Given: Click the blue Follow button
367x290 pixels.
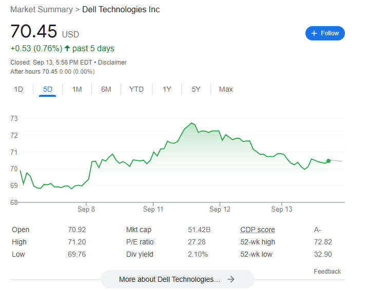Looking at the screenshot, I should pyautogui.click(x=324, y=33).
